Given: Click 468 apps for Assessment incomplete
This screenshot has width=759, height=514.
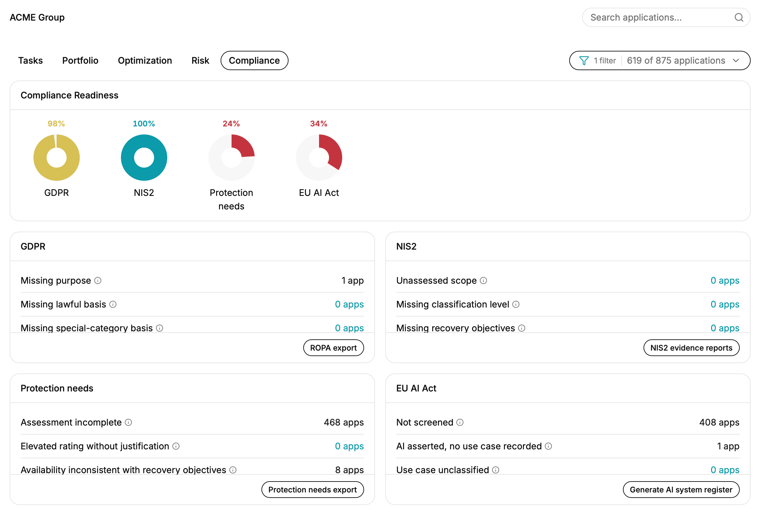Looking at the screenshot, I should coord(343,422).
